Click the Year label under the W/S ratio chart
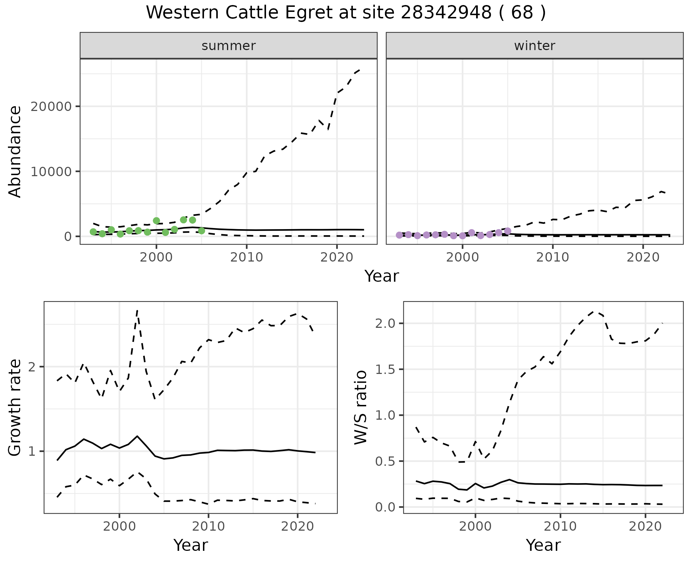The width and height of the screenshot is (692, 562). click(543, 545)
